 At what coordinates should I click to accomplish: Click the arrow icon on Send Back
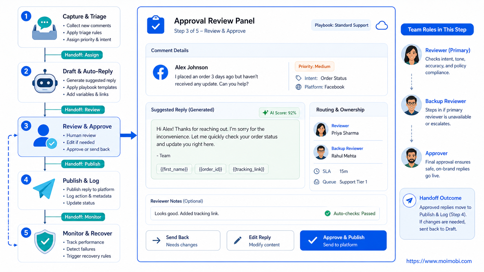coord(157,240)
